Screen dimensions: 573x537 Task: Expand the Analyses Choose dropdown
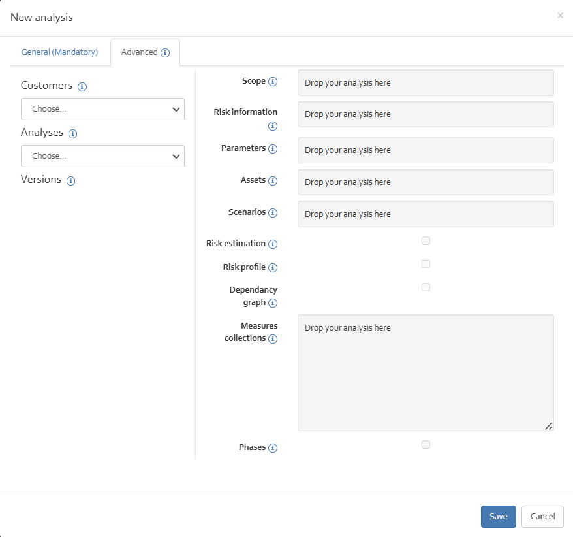[x=102, y=156]
